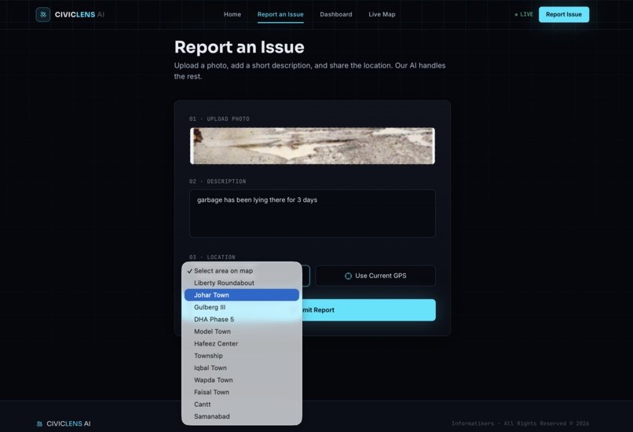Click the footer CIVICLENS AI brand text
The height and width of the screenshot is (432, 633).
pos(68,423)
